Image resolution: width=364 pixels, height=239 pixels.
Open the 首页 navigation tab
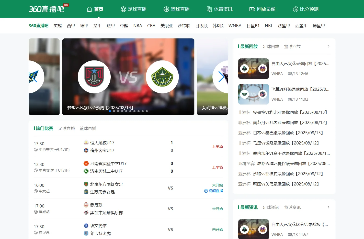(x=95, y=9)
